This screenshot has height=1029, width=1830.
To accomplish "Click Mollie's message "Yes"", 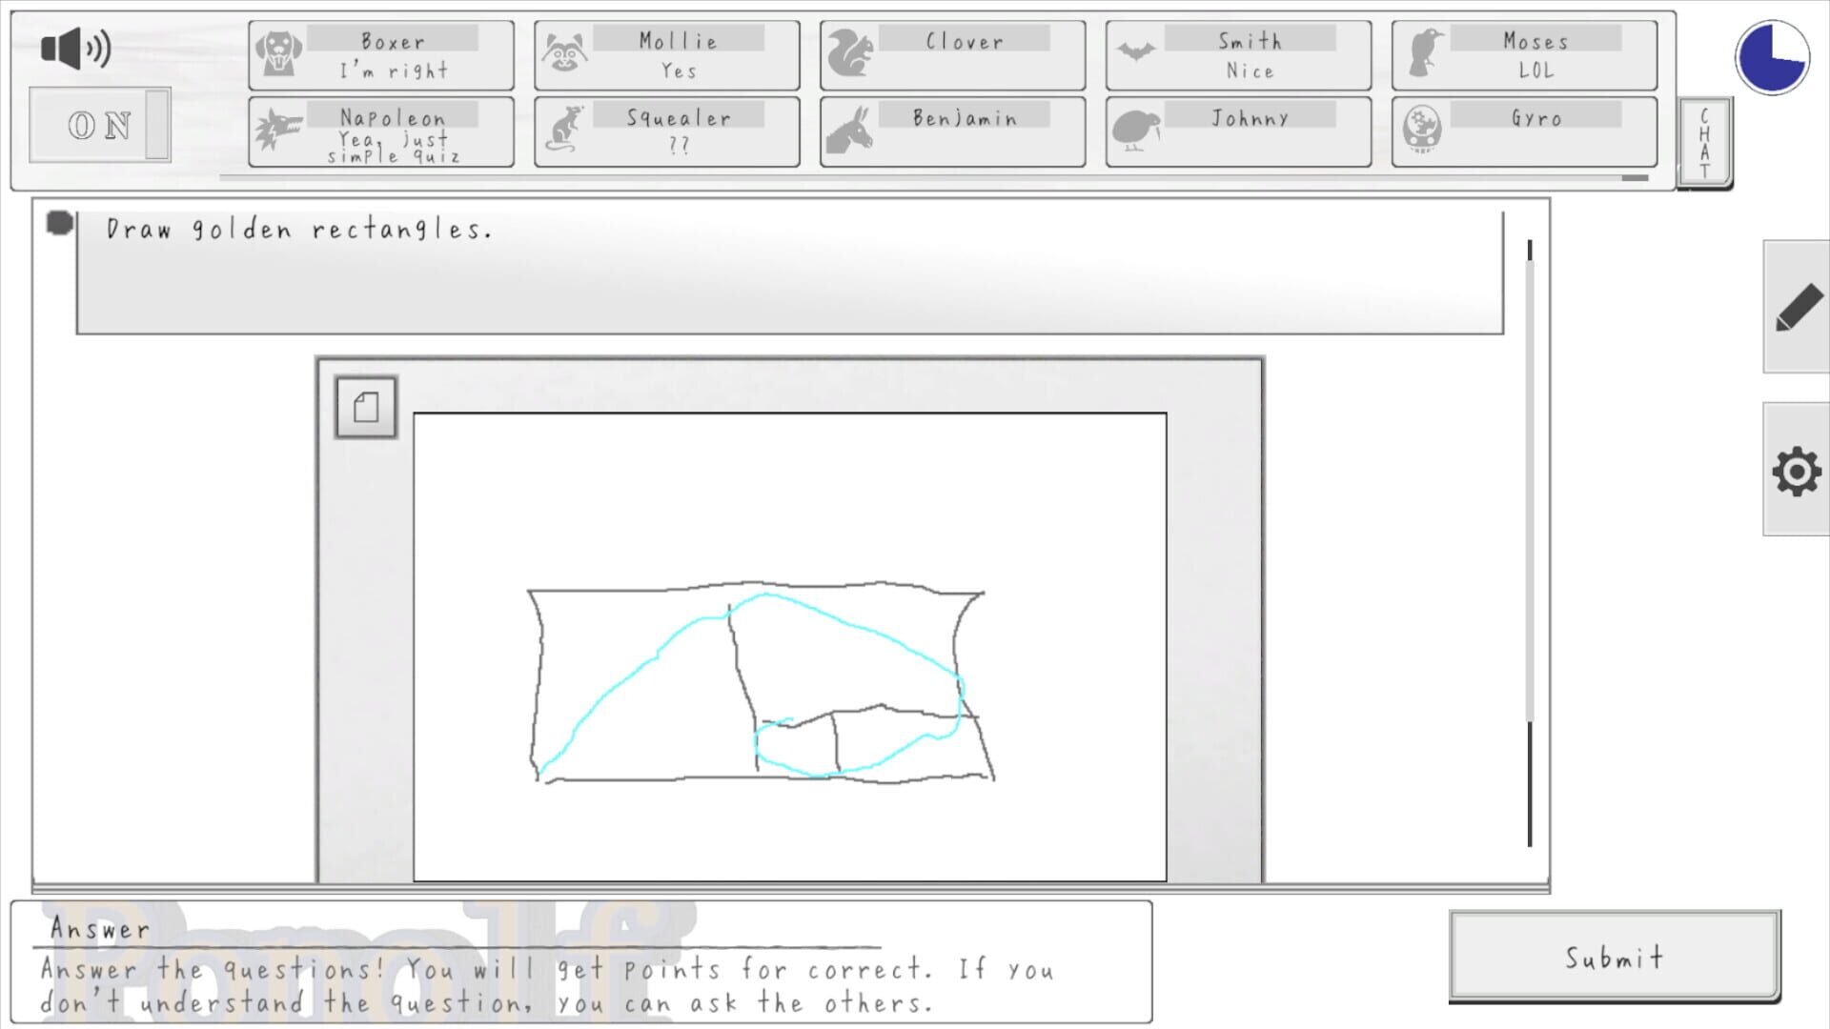I will coord(679,71).
